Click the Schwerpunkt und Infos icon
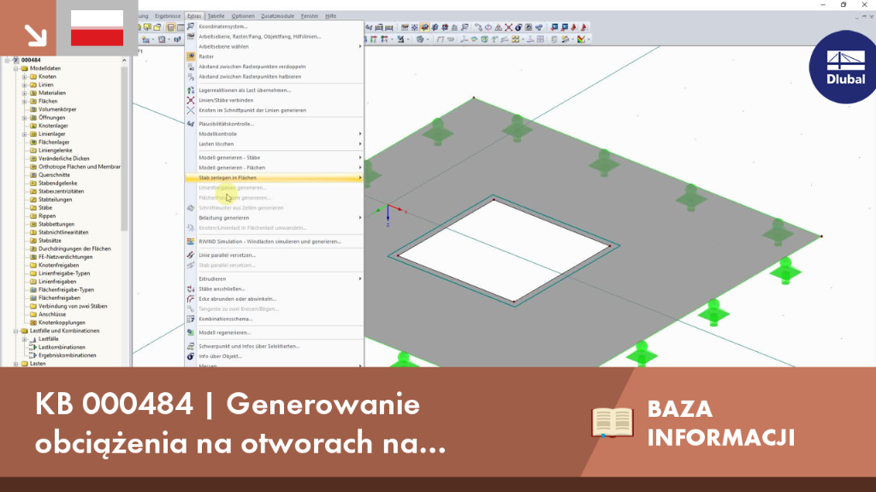Image resolution: width=876 pixels, height=492 pixels. 191,347
